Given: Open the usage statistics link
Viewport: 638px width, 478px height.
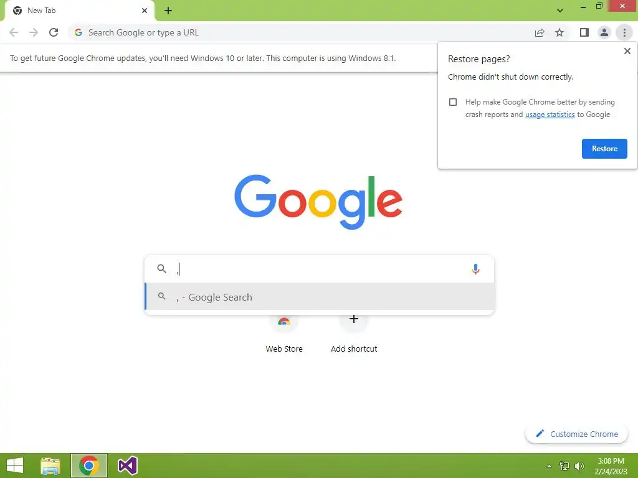Looking at the screenshot, I should pyautogui.click(x=550, y=115).
